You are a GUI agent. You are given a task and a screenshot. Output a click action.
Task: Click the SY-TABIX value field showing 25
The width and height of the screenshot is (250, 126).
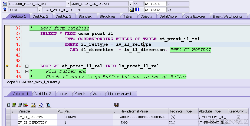pyautogui.click(x=178, y=10)
